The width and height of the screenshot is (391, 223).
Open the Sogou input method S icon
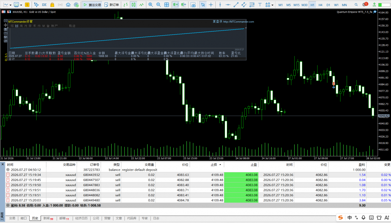tap(341, 217)
